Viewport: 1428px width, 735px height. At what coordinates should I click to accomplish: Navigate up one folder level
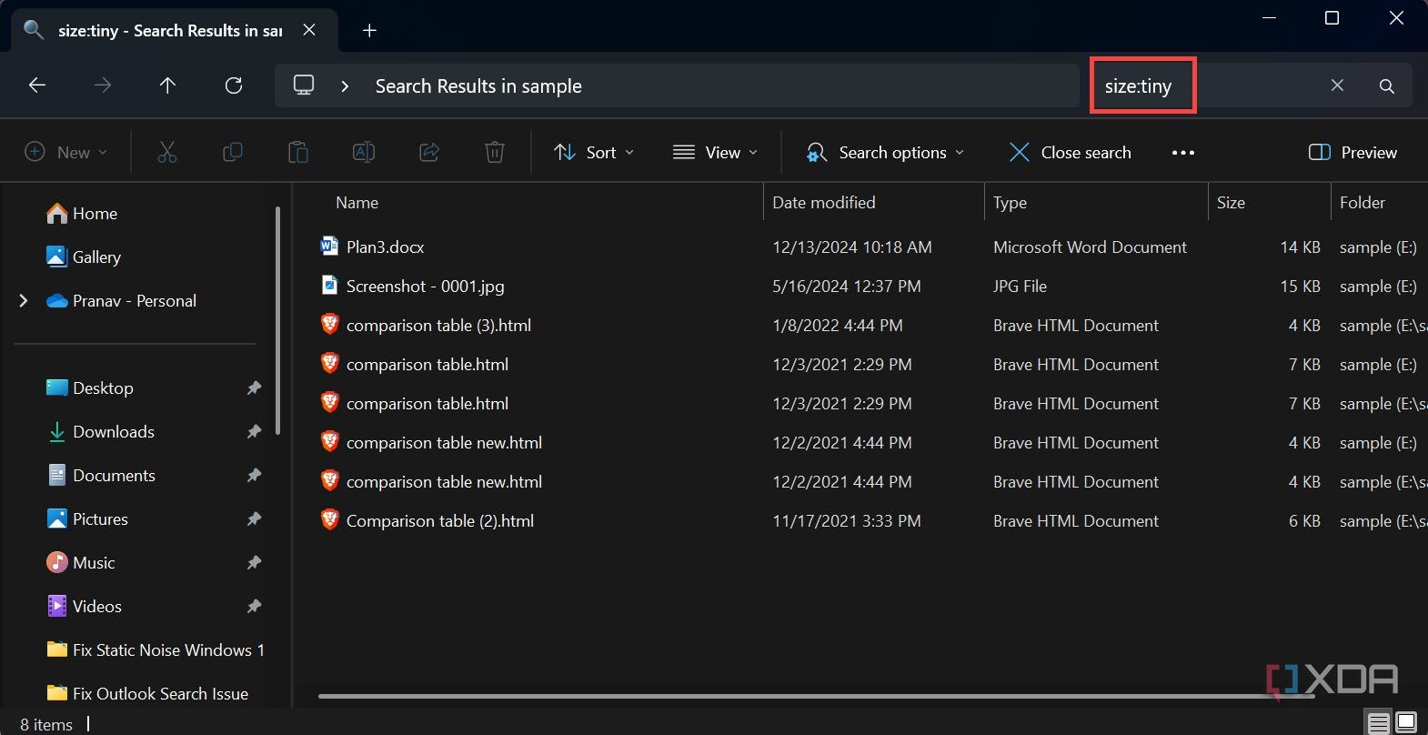167,86
